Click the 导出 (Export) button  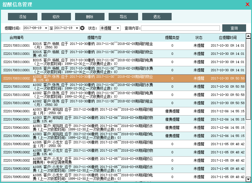coord(123,17)
